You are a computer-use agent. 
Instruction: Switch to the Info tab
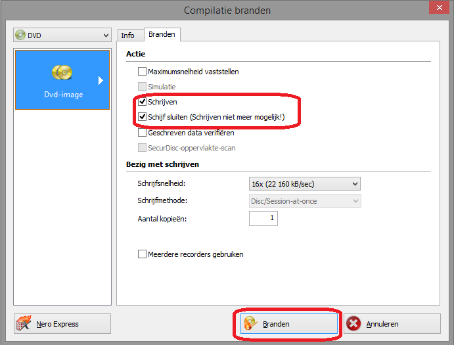pos(130,35)
